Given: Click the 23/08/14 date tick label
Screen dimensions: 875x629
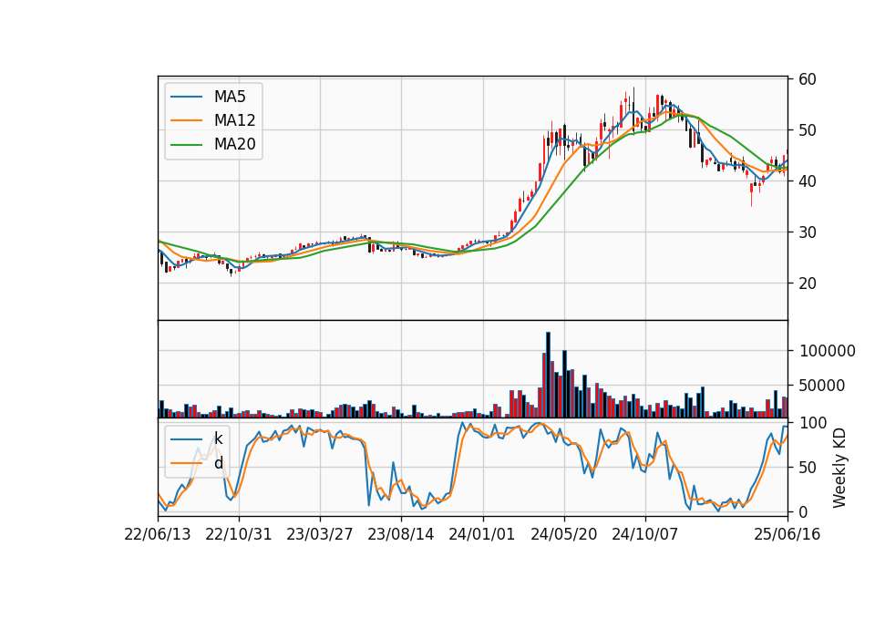Looking at the screenshot, I should click(x=401, y=534).
